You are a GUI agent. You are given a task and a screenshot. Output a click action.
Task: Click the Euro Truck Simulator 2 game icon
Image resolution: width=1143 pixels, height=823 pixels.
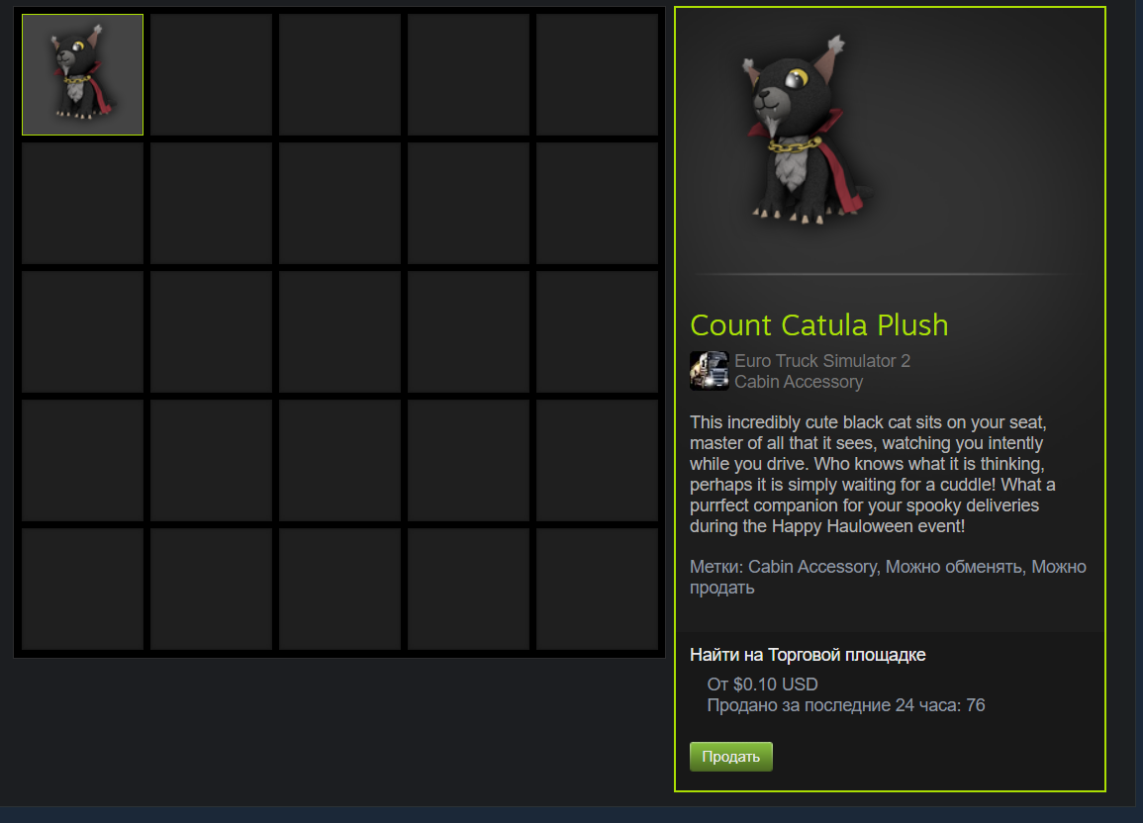point(710,371)
